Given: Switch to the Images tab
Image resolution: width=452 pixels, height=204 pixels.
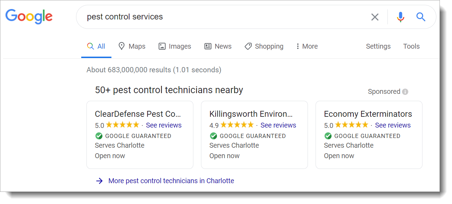Looking at the screenshot, I should (x=175, y=47).
